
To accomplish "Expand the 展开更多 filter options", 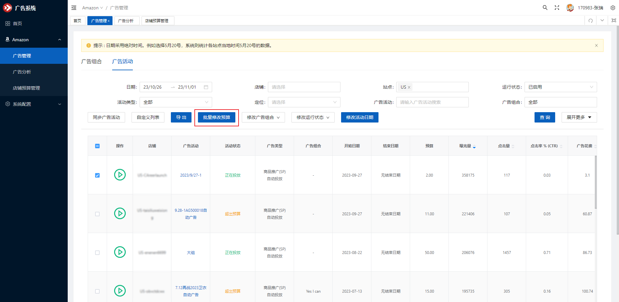I will (x=579, y=117).
